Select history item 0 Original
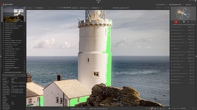This screenshot has height=110, width=197. coord(13,70)
